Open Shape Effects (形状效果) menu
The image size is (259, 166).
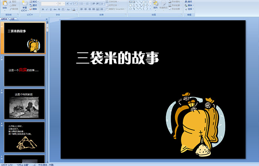tap(175, 9)
